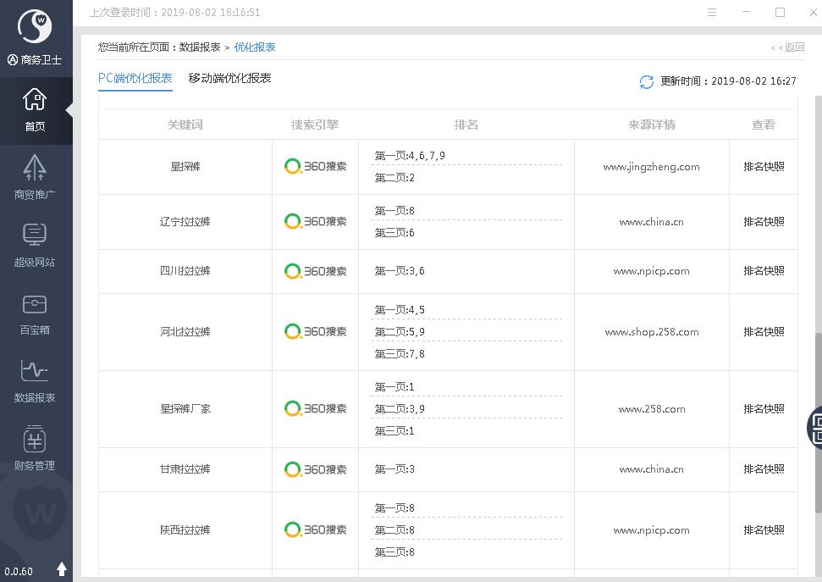
Task: Click the www.jingzheng.com source link
Action: (651, 167)
